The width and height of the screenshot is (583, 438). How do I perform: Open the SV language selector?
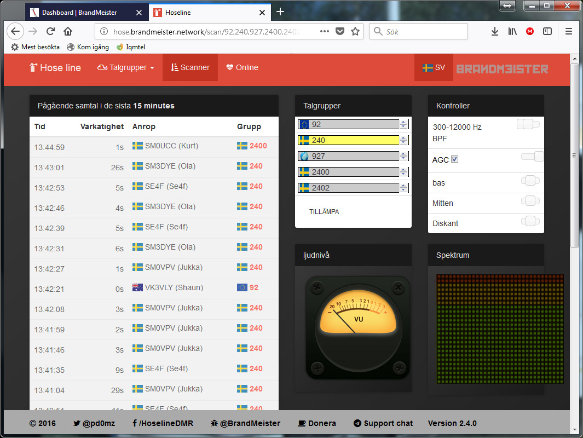pyautogui.click(x=434, y=68)
